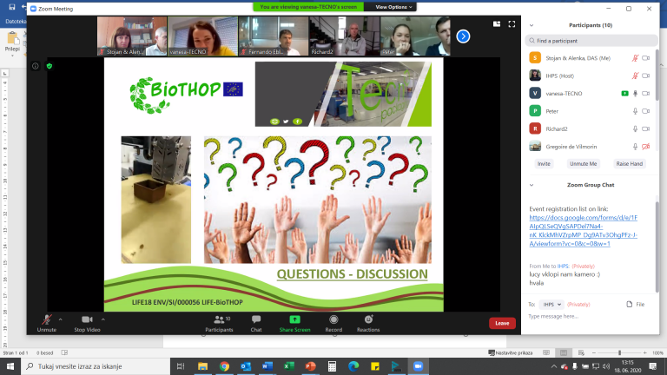The height and width of the screenshot is (375, 667).
Task: Click the green encryption shield icon
Action: (50, 66)
